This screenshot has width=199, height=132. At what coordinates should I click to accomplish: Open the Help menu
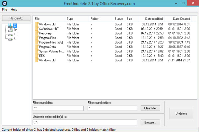(x=14, y=10)
